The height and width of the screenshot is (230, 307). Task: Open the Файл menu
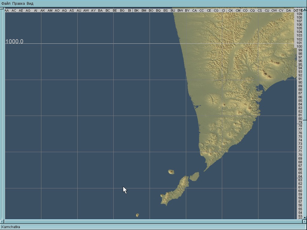pos(6,3)
